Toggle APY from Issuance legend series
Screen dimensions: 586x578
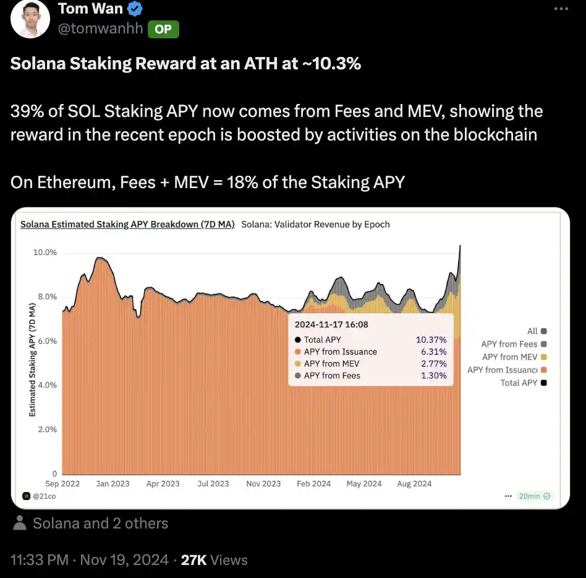pyautogui.click(x=507, y=370)
